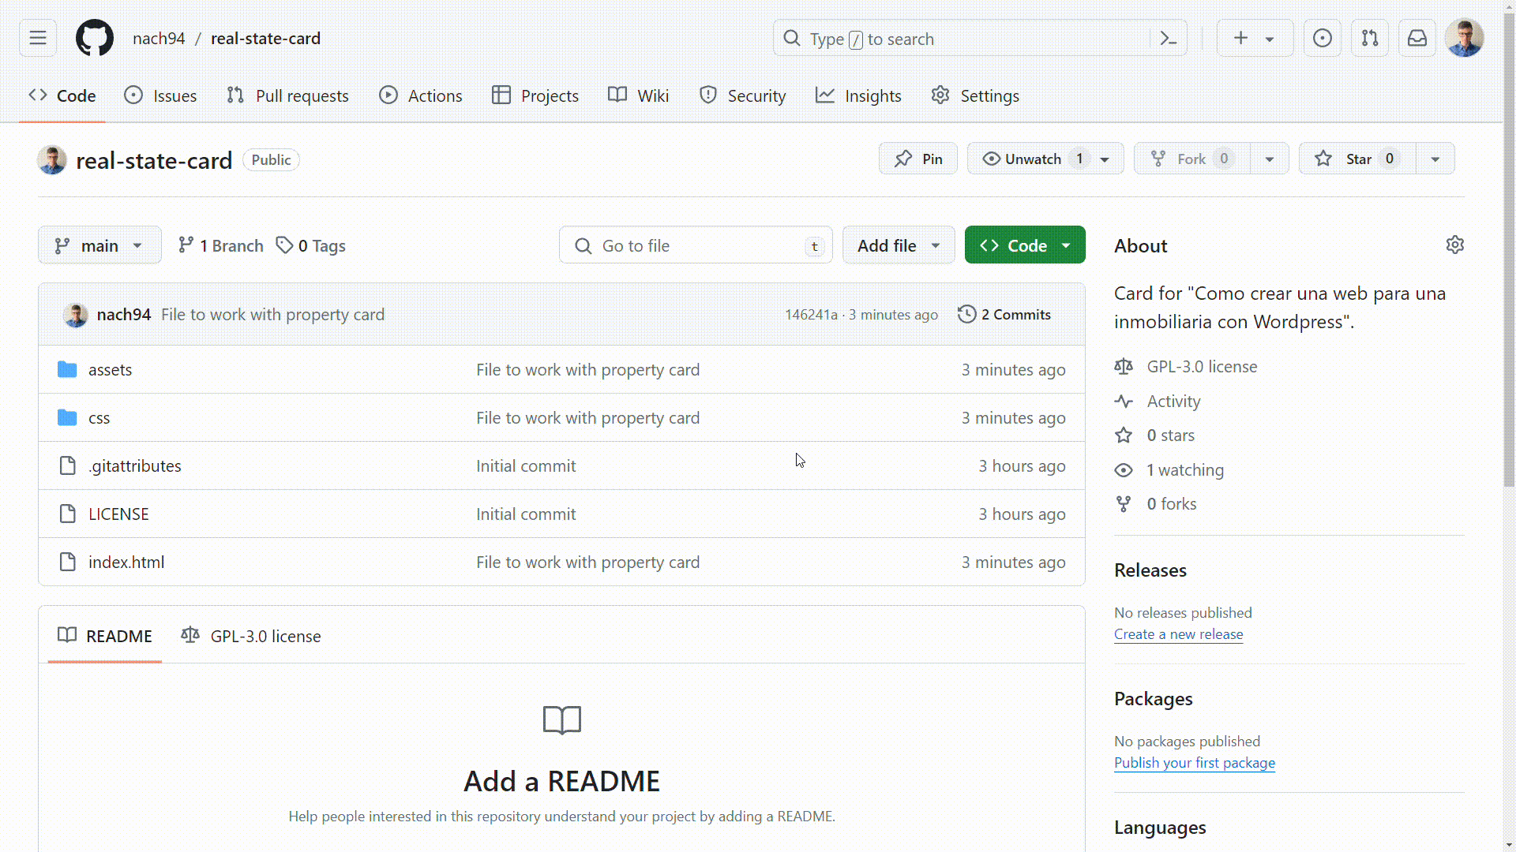View the 1 Branch link
The image size is (1516, 852).
[x=220, y=245]
